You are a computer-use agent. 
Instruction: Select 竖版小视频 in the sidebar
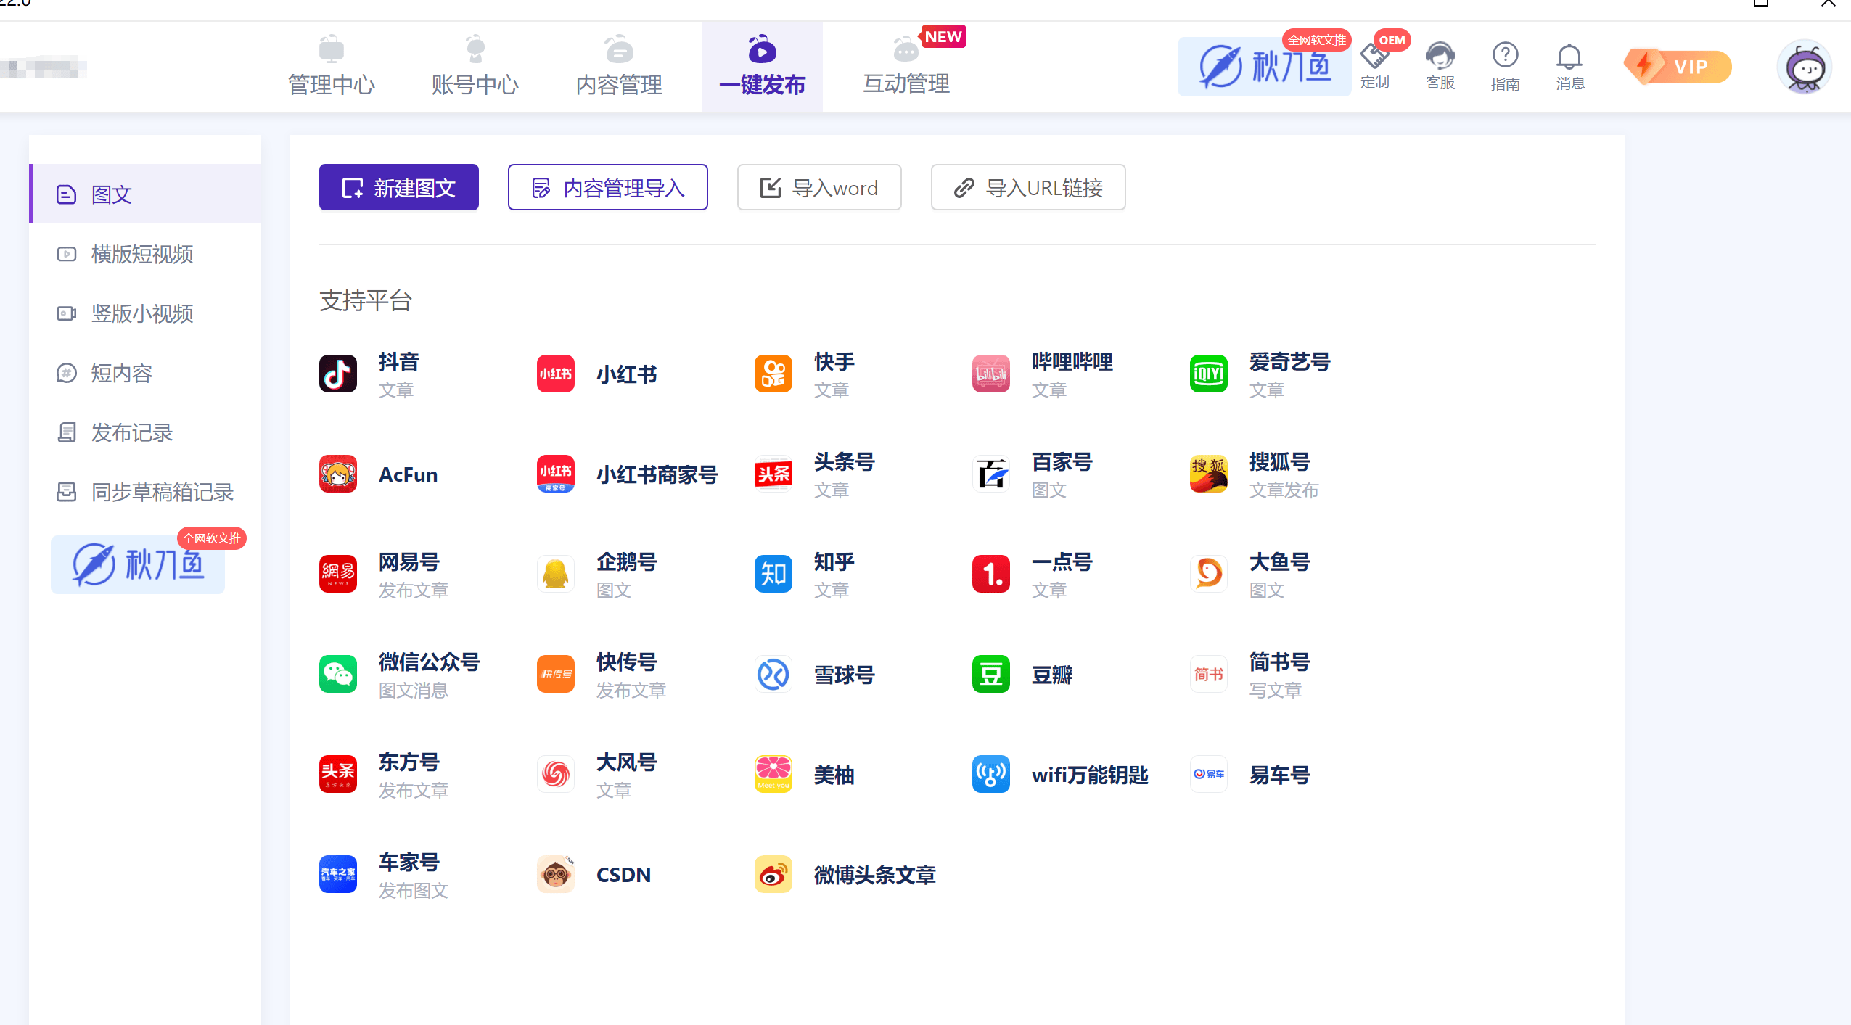[145, 313]
